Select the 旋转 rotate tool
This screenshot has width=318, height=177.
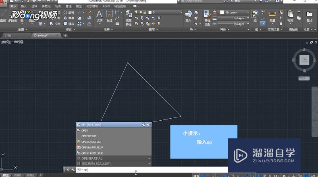pyautogui.click(x=69, y=12)
